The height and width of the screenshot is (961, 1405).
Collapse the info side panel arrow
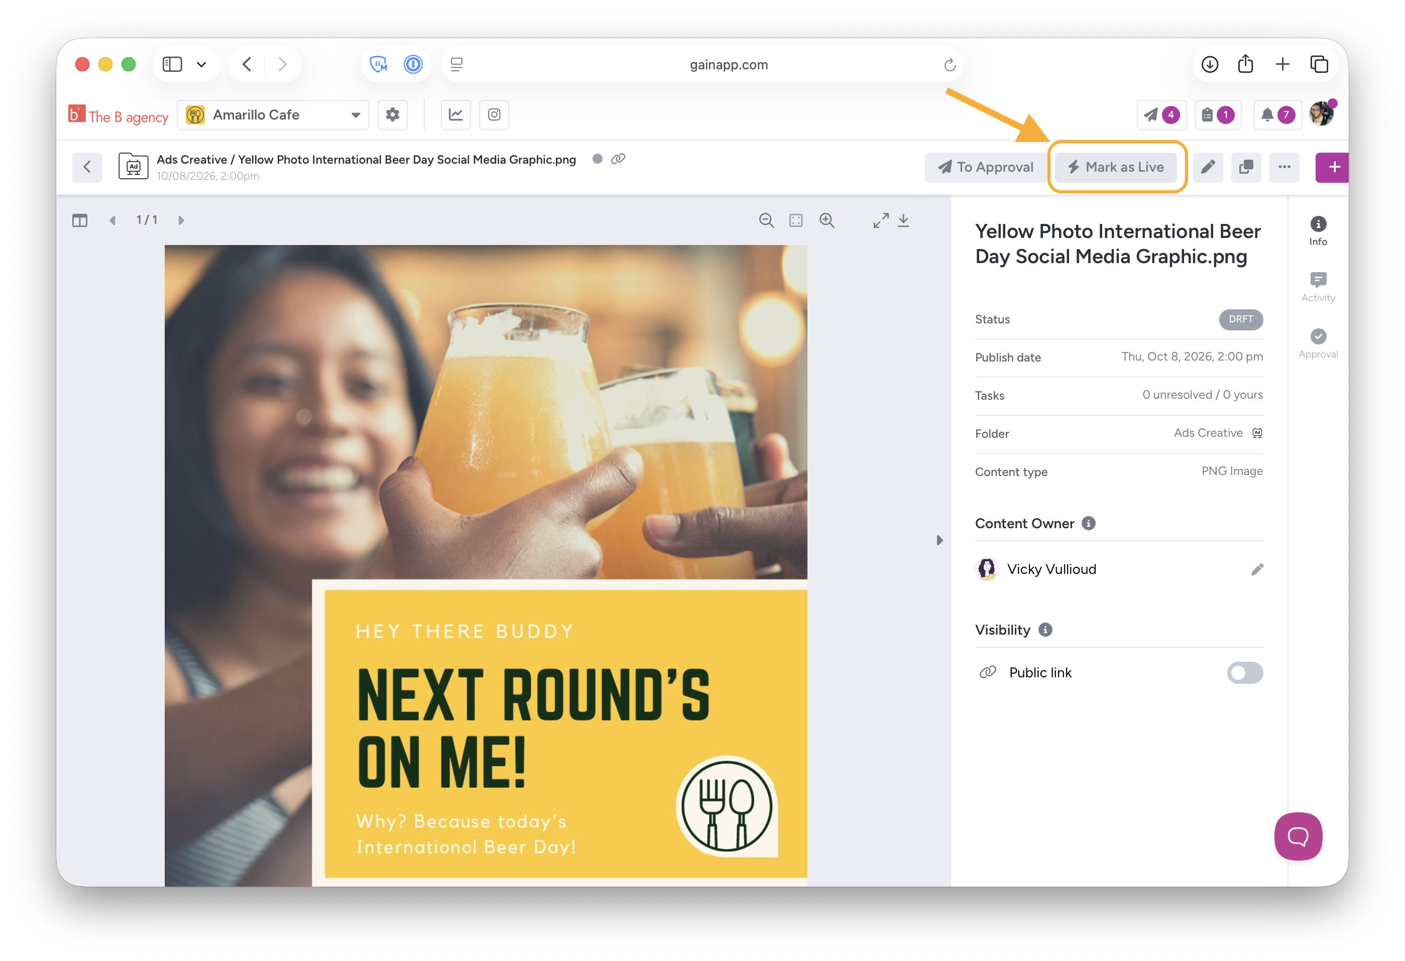[939, 540]
